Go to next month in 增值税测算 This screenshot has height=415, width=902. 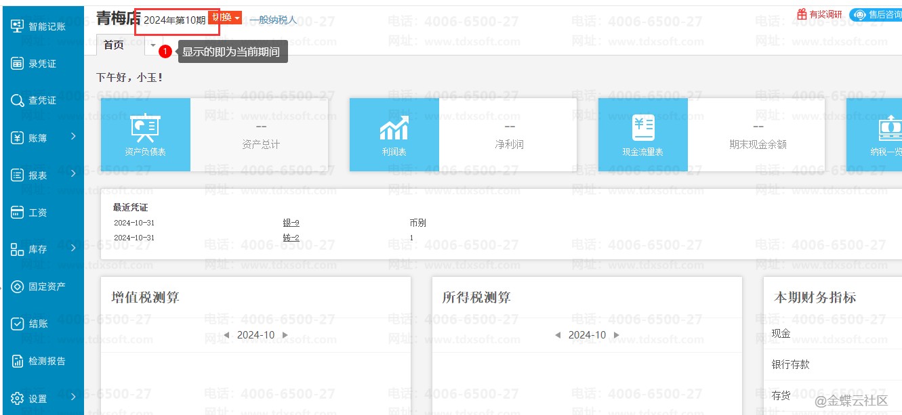(285, 335)
